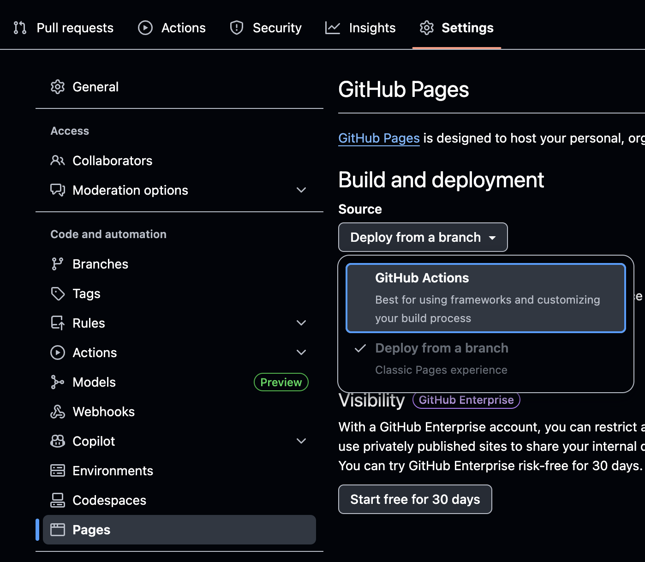Click the Insights graph icon

tap(333, 28)
